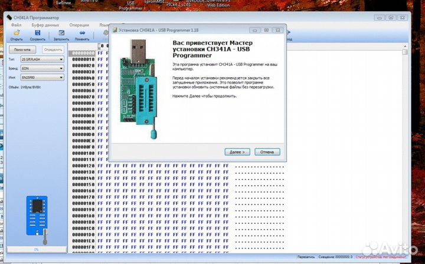
Task: Save the buffer using the Сохранить icon
Action: click(x=37, y=35)
